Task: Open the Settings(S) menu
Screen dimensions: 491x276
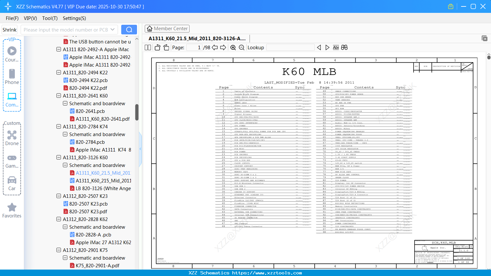Action: 74,18
